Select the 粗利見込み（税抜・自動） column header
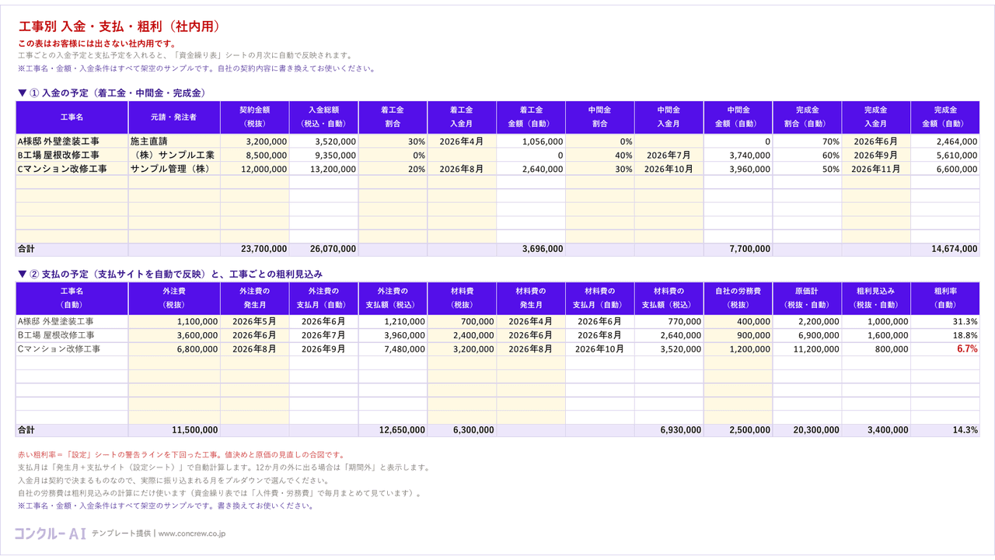The height and width of the screenshot is (560, 995). point(876,298)
